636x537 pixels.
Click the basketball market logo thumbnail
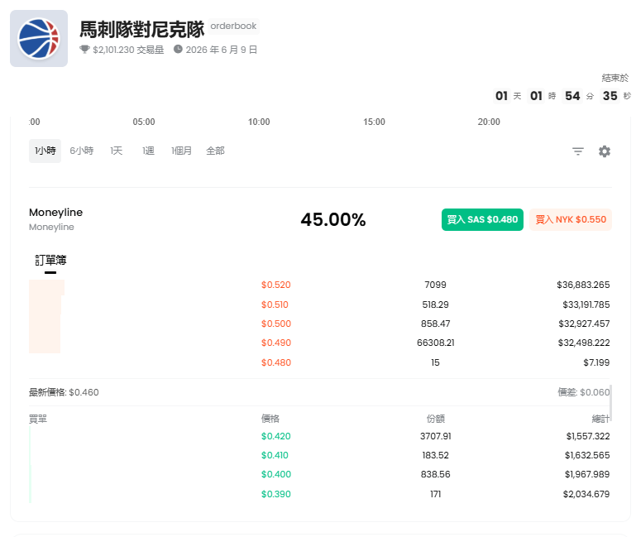39,39
